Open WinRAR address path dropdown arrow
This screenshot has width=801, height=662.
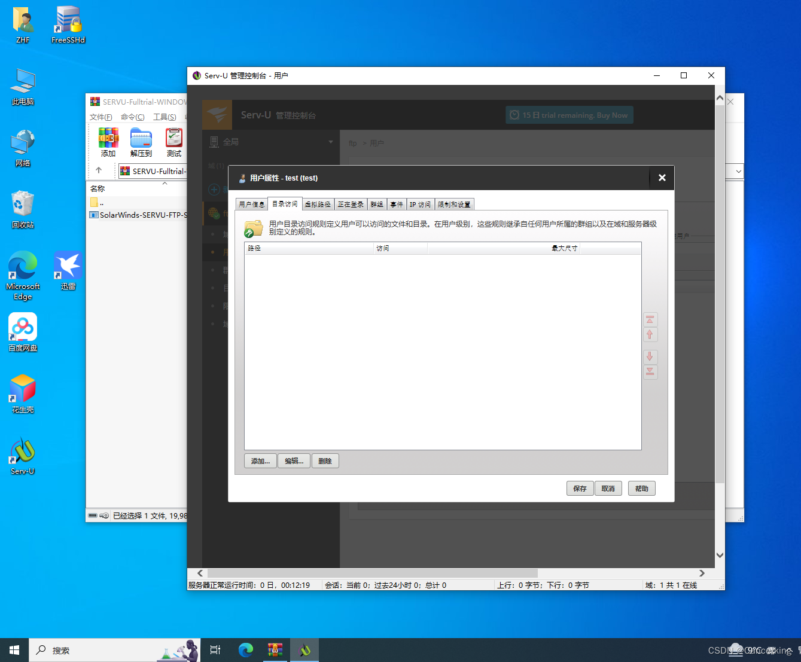[739, 172]
